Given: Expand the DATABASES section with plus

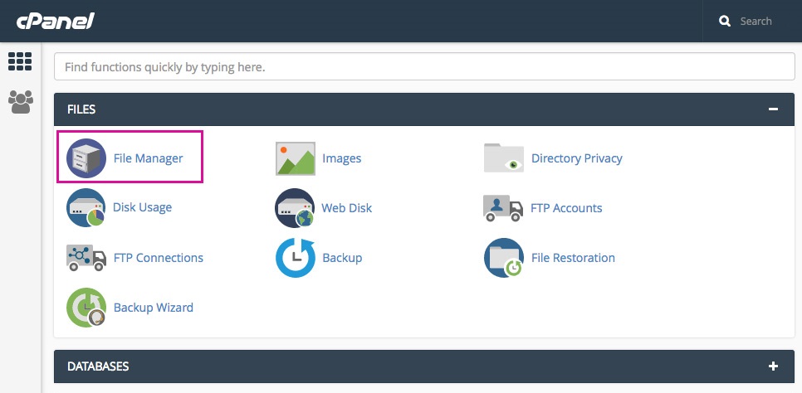Looking at the screenshot, I should click(x=774, y=366).
